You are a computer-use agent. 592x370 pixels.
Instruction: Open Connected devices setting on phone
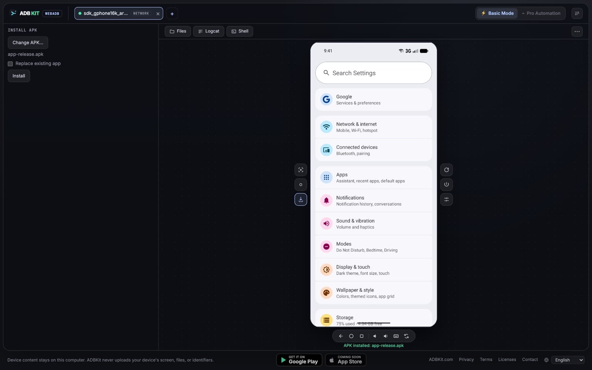(373, 150)
